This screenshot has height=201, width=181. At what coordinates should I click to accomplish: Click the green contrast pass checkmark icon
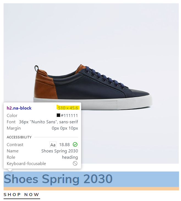(75, 144)
